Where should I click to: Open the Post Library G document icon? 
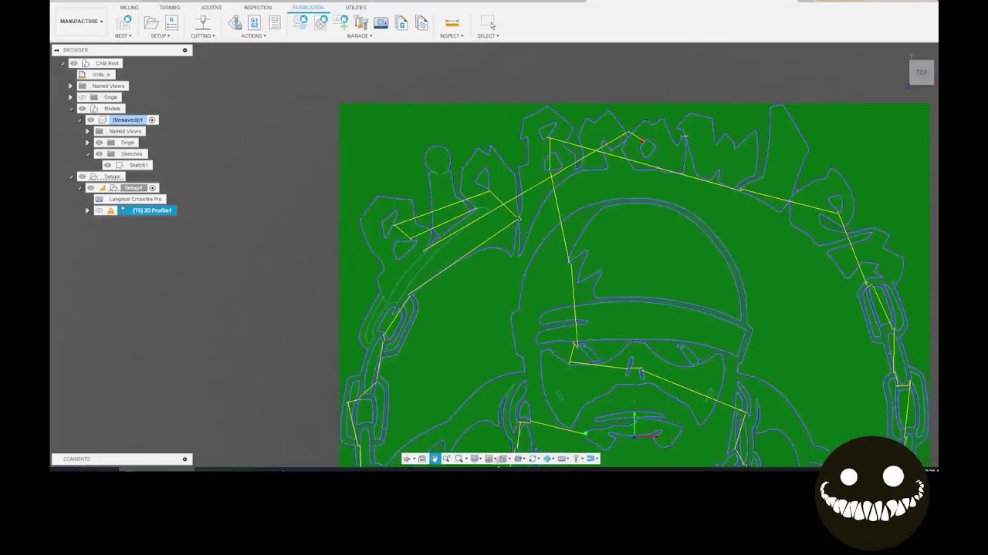coord(401,23)
